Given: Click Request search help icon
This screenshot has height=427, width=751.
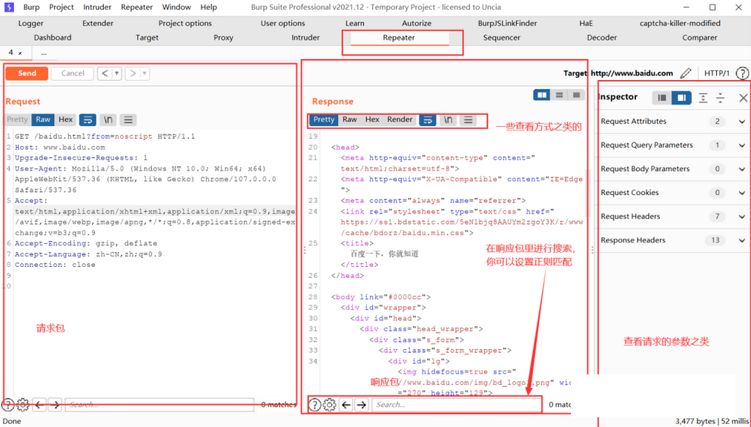Looking at the screenshot, I should tap(7, 405).
